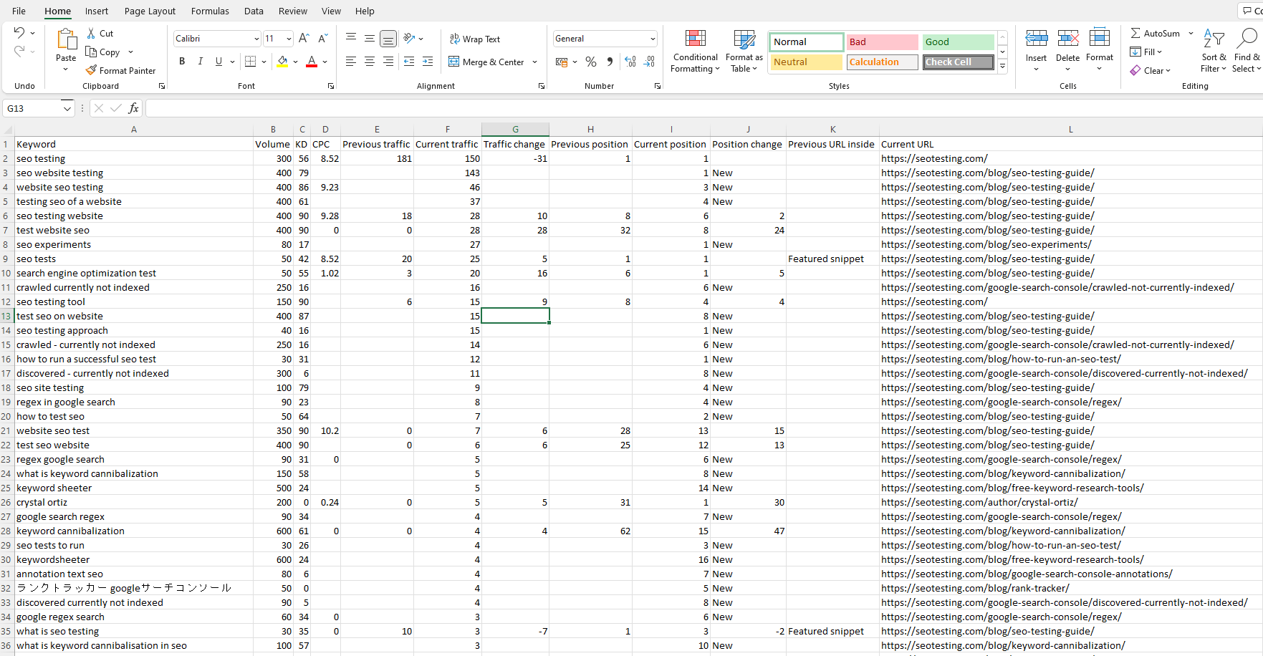Toggle Bold formatting

pos(182,62)
